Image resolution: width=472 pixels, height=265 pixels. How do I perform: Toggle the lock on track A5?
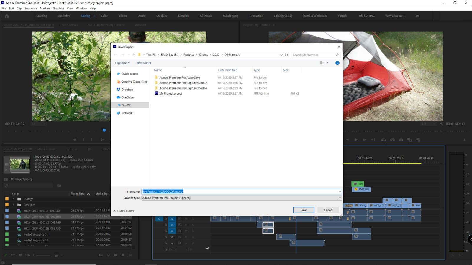point(166,237)
